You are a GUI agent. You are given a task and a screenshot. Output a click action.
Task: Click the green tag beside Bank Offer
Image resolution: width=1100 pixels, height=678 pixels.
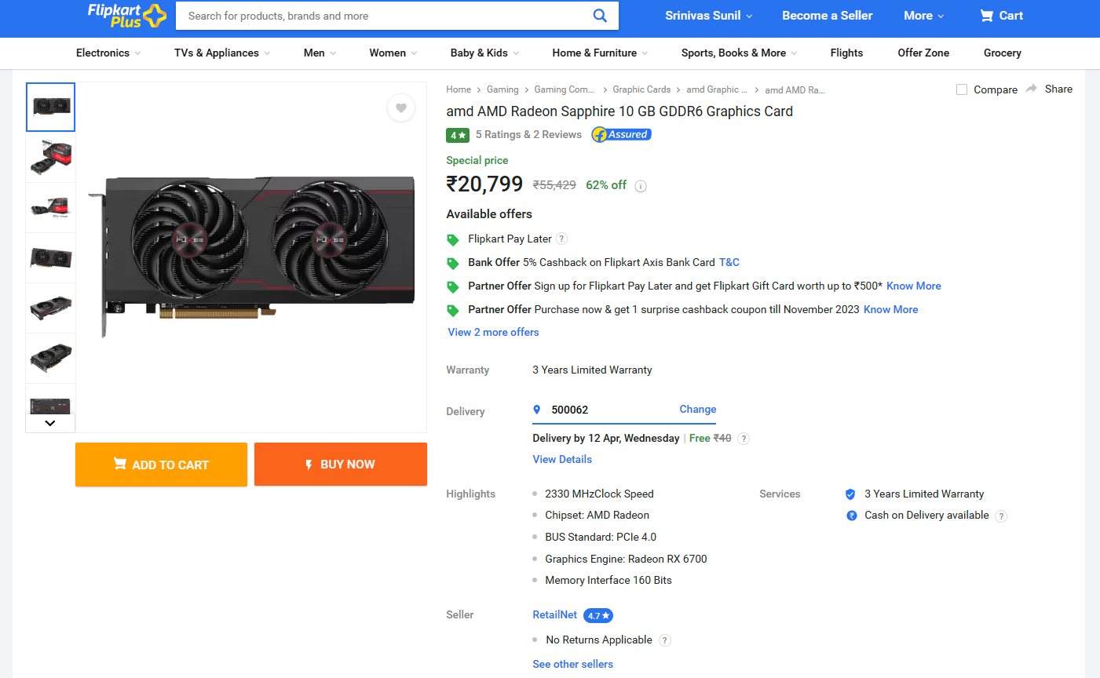[x=453, y=263]
